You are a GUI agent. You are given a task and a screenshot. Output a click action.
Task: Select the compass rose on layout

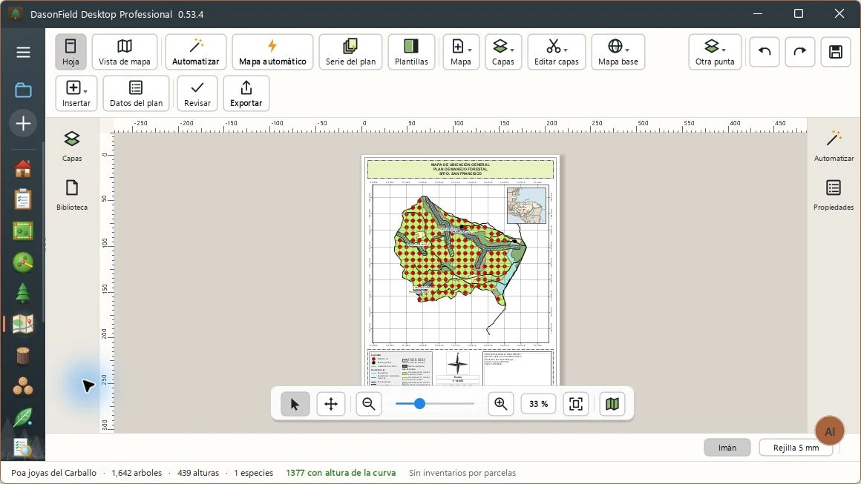[x=457, y=363]
